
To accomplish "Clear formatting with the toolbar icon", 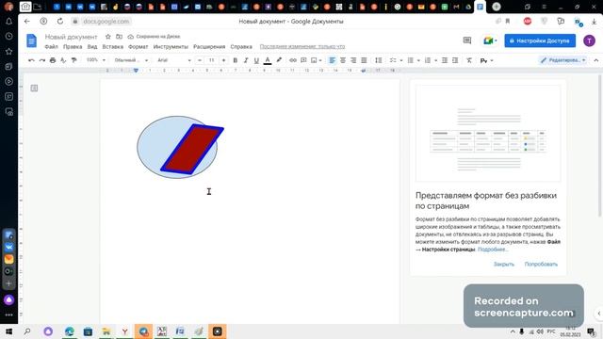I will (469, 60).
